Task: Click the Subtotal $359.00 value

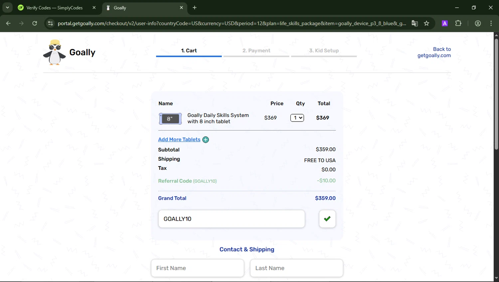Action: point(326,149)
